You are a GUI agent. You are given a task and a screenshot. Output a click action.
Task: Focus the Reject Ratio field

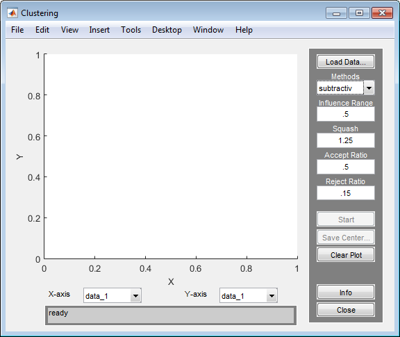pos(346,193)
